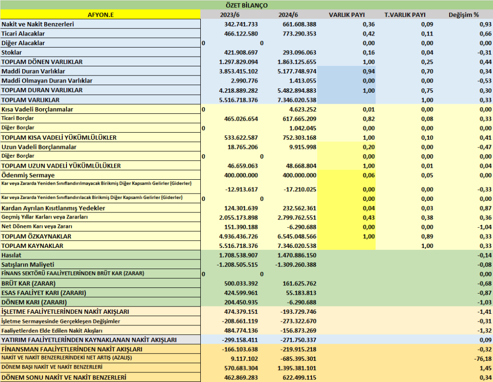
Task: Select the 2024/6 column header
Action: click(288, 15)
